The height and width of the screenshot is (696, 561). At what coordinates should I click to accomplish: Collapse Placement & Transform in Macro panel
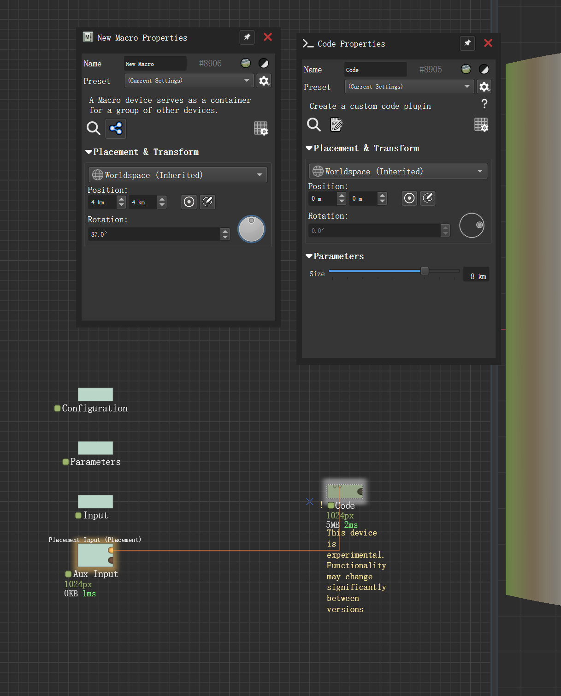coord(89,152)
